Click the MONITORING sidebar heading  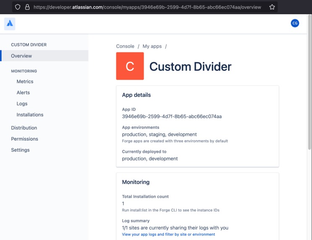24,71
